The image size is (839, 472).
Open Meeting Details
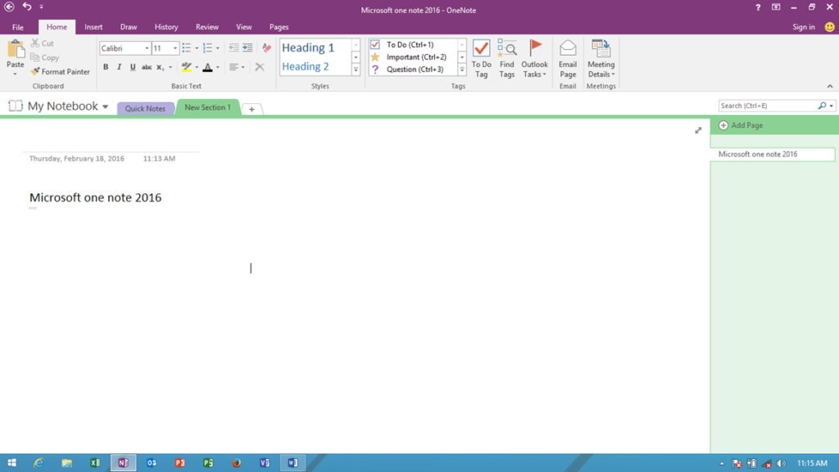tap(601, 59)
